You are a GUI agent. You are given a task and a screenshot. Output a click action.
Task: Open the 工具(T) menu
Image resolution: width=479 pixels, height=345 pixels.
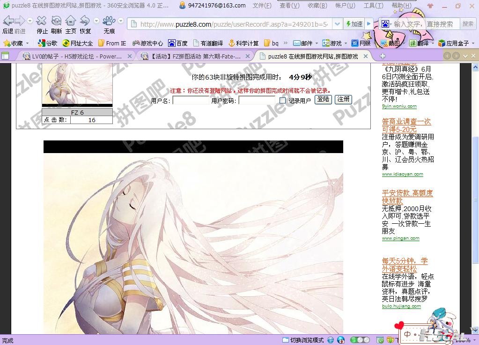[372, 6]
